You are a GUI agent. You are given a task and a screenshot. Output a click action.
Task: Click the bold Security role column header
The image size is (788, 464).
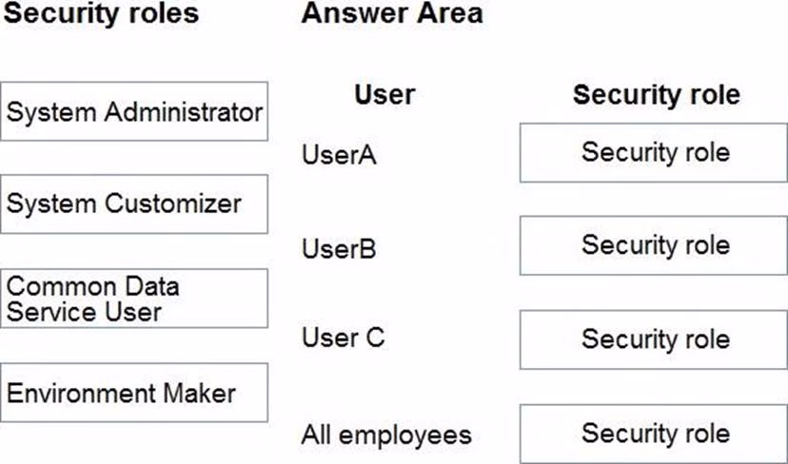(656, 95)
